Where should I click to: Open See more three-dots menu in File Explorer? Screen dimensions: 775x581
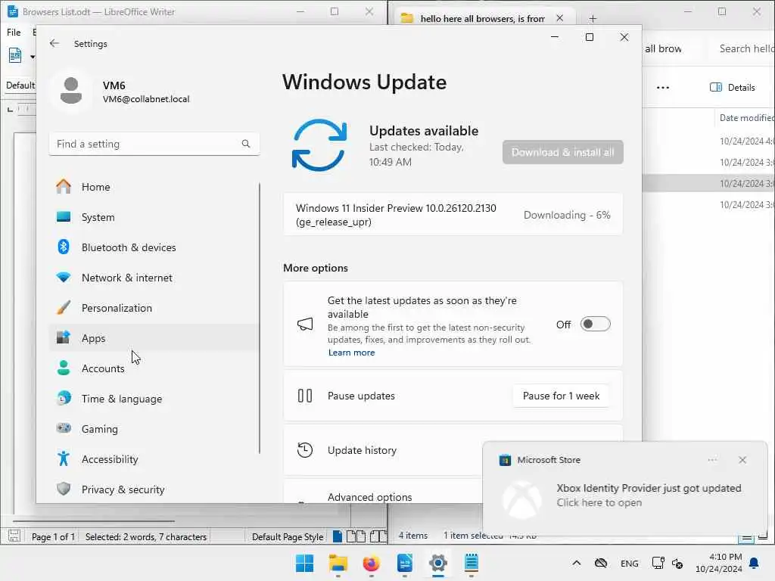(663, 88)
